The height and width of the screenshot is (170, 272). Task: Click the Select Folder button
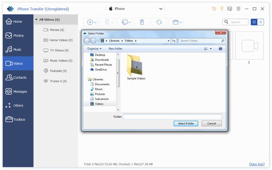[186, 124]
